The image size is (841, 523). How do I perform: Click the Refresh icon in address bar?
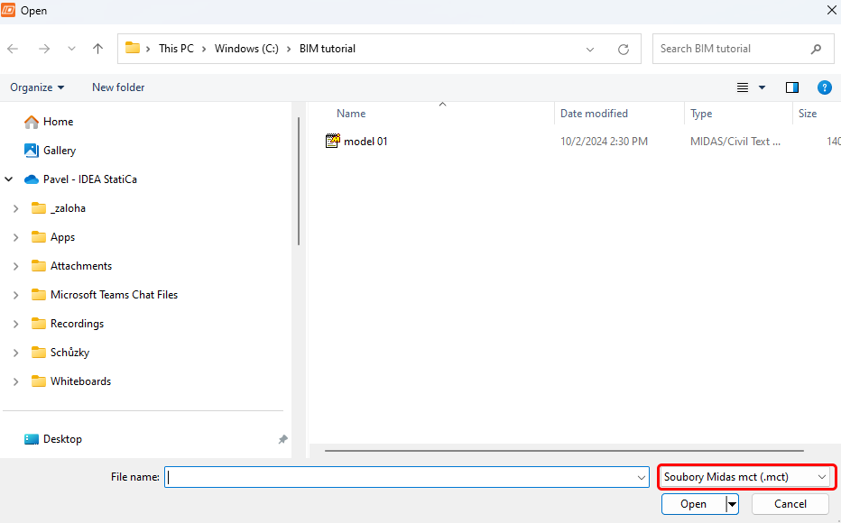[623, 50]
